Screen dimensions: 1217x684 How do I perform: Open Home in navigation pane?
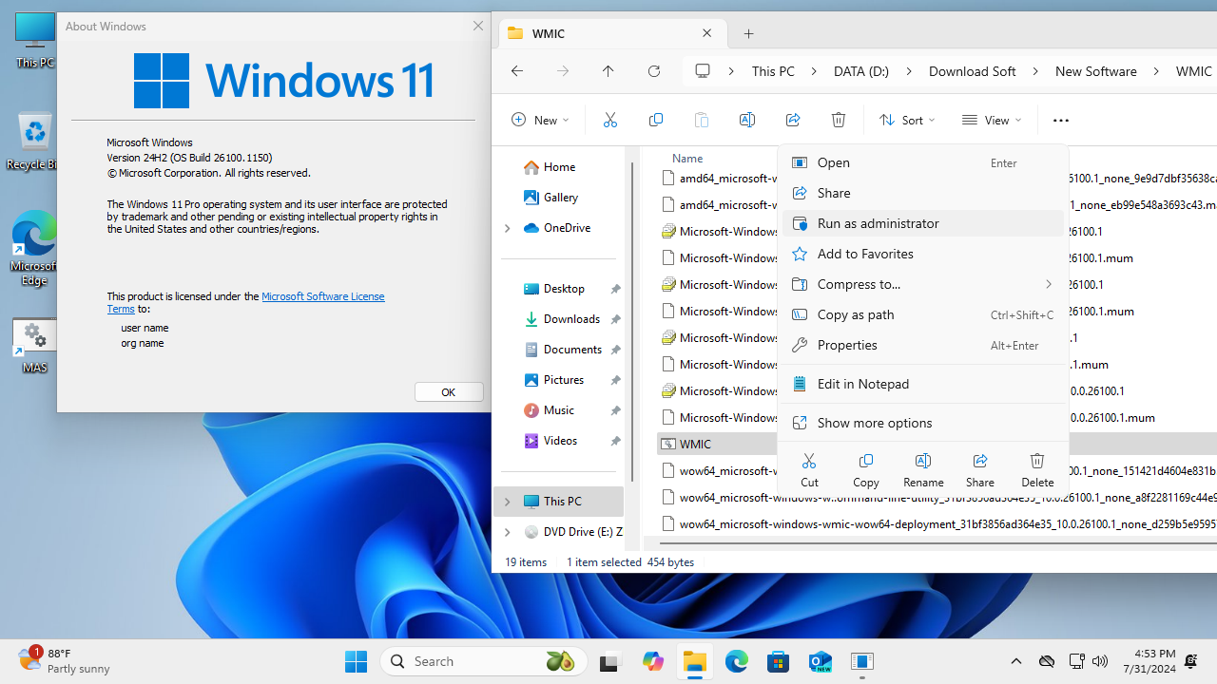coord(559,167)
